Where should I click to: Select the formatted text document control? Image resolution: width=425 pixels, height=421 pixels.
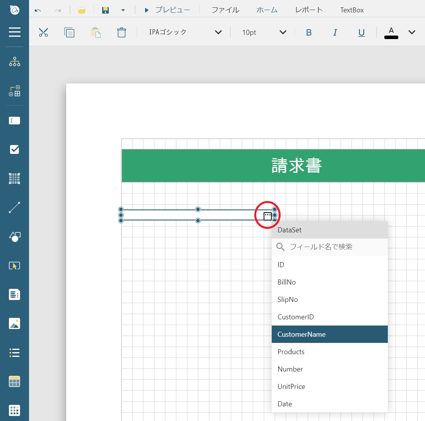coord(15,295)
